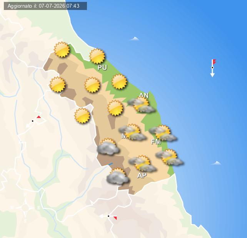The height and width of the screenshot is (238, 247).
Task: Select the partly cloudy icon above the AP label
Action: 142,164
